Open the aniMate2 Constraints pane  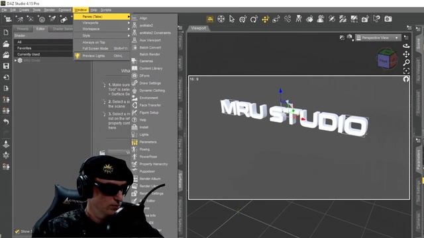[154, 33]
